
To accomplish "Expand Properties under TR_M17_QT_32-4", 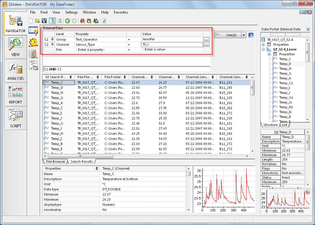I will tap(263, 45).
